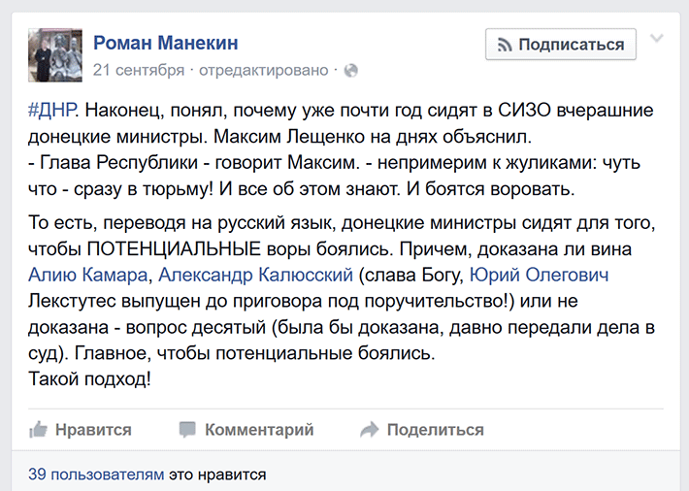Click the share arrow icon
This screenshot has height=491, width=689.
point(369,430)
